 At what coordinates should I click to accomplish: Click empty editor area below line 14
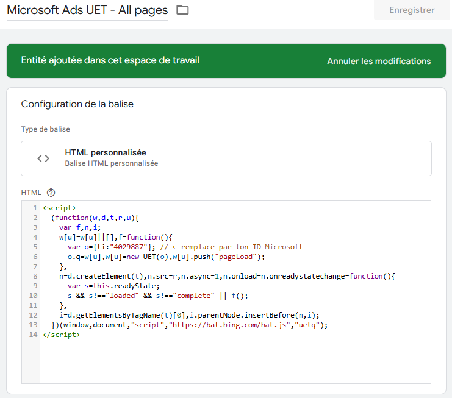(235, 361)
